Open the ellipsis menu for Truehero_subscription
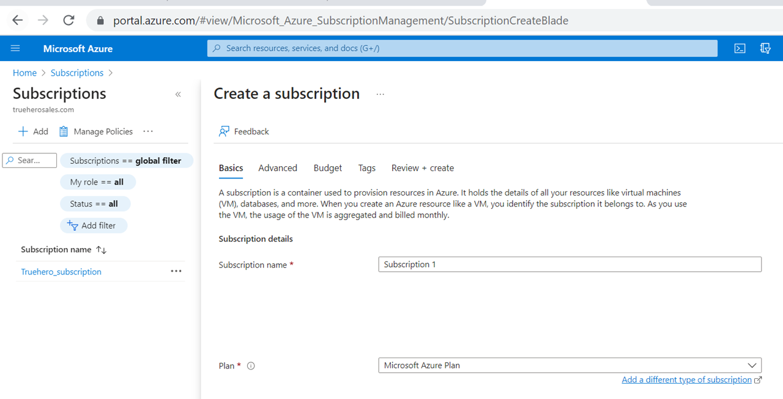The image size is (783, 399). point(176,271)
